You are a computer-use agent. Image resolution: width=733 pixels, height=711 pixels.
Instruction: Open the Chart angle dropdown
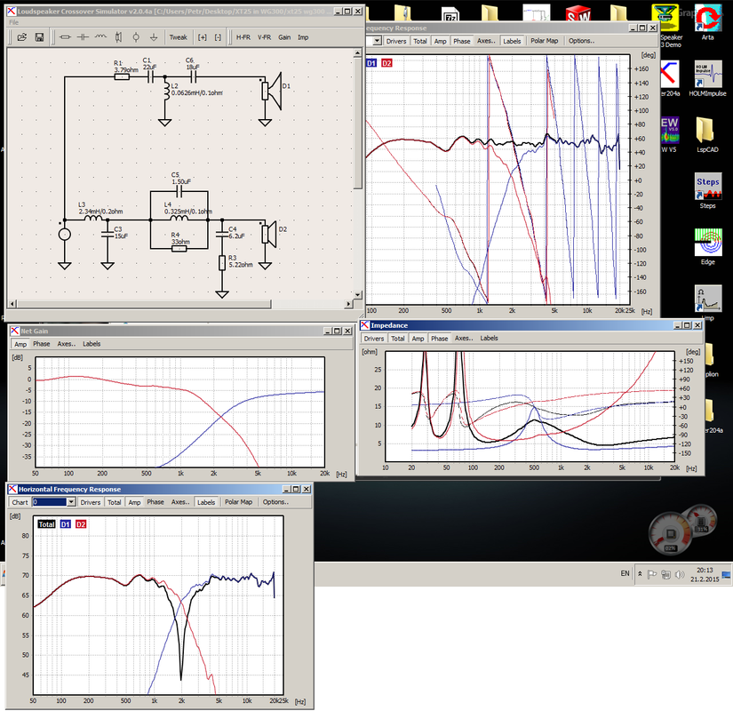coord(71,502)
